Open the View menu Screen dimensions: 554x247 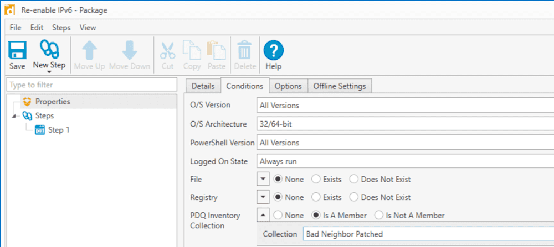click(88, 28)
